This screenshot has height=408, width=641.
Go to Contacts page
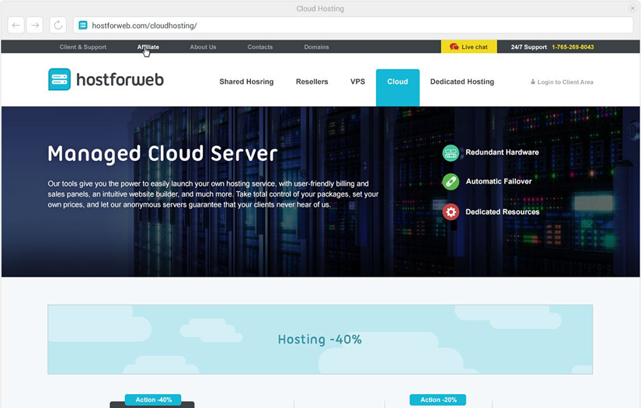tap(260, 47)
